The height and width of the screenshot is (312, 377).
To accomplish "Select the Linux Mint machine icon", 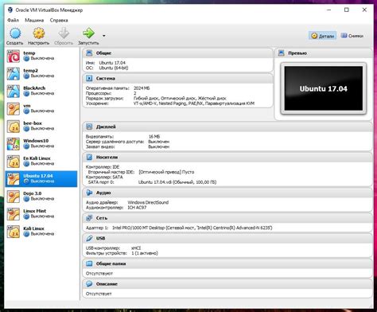I will pos(14,214).
